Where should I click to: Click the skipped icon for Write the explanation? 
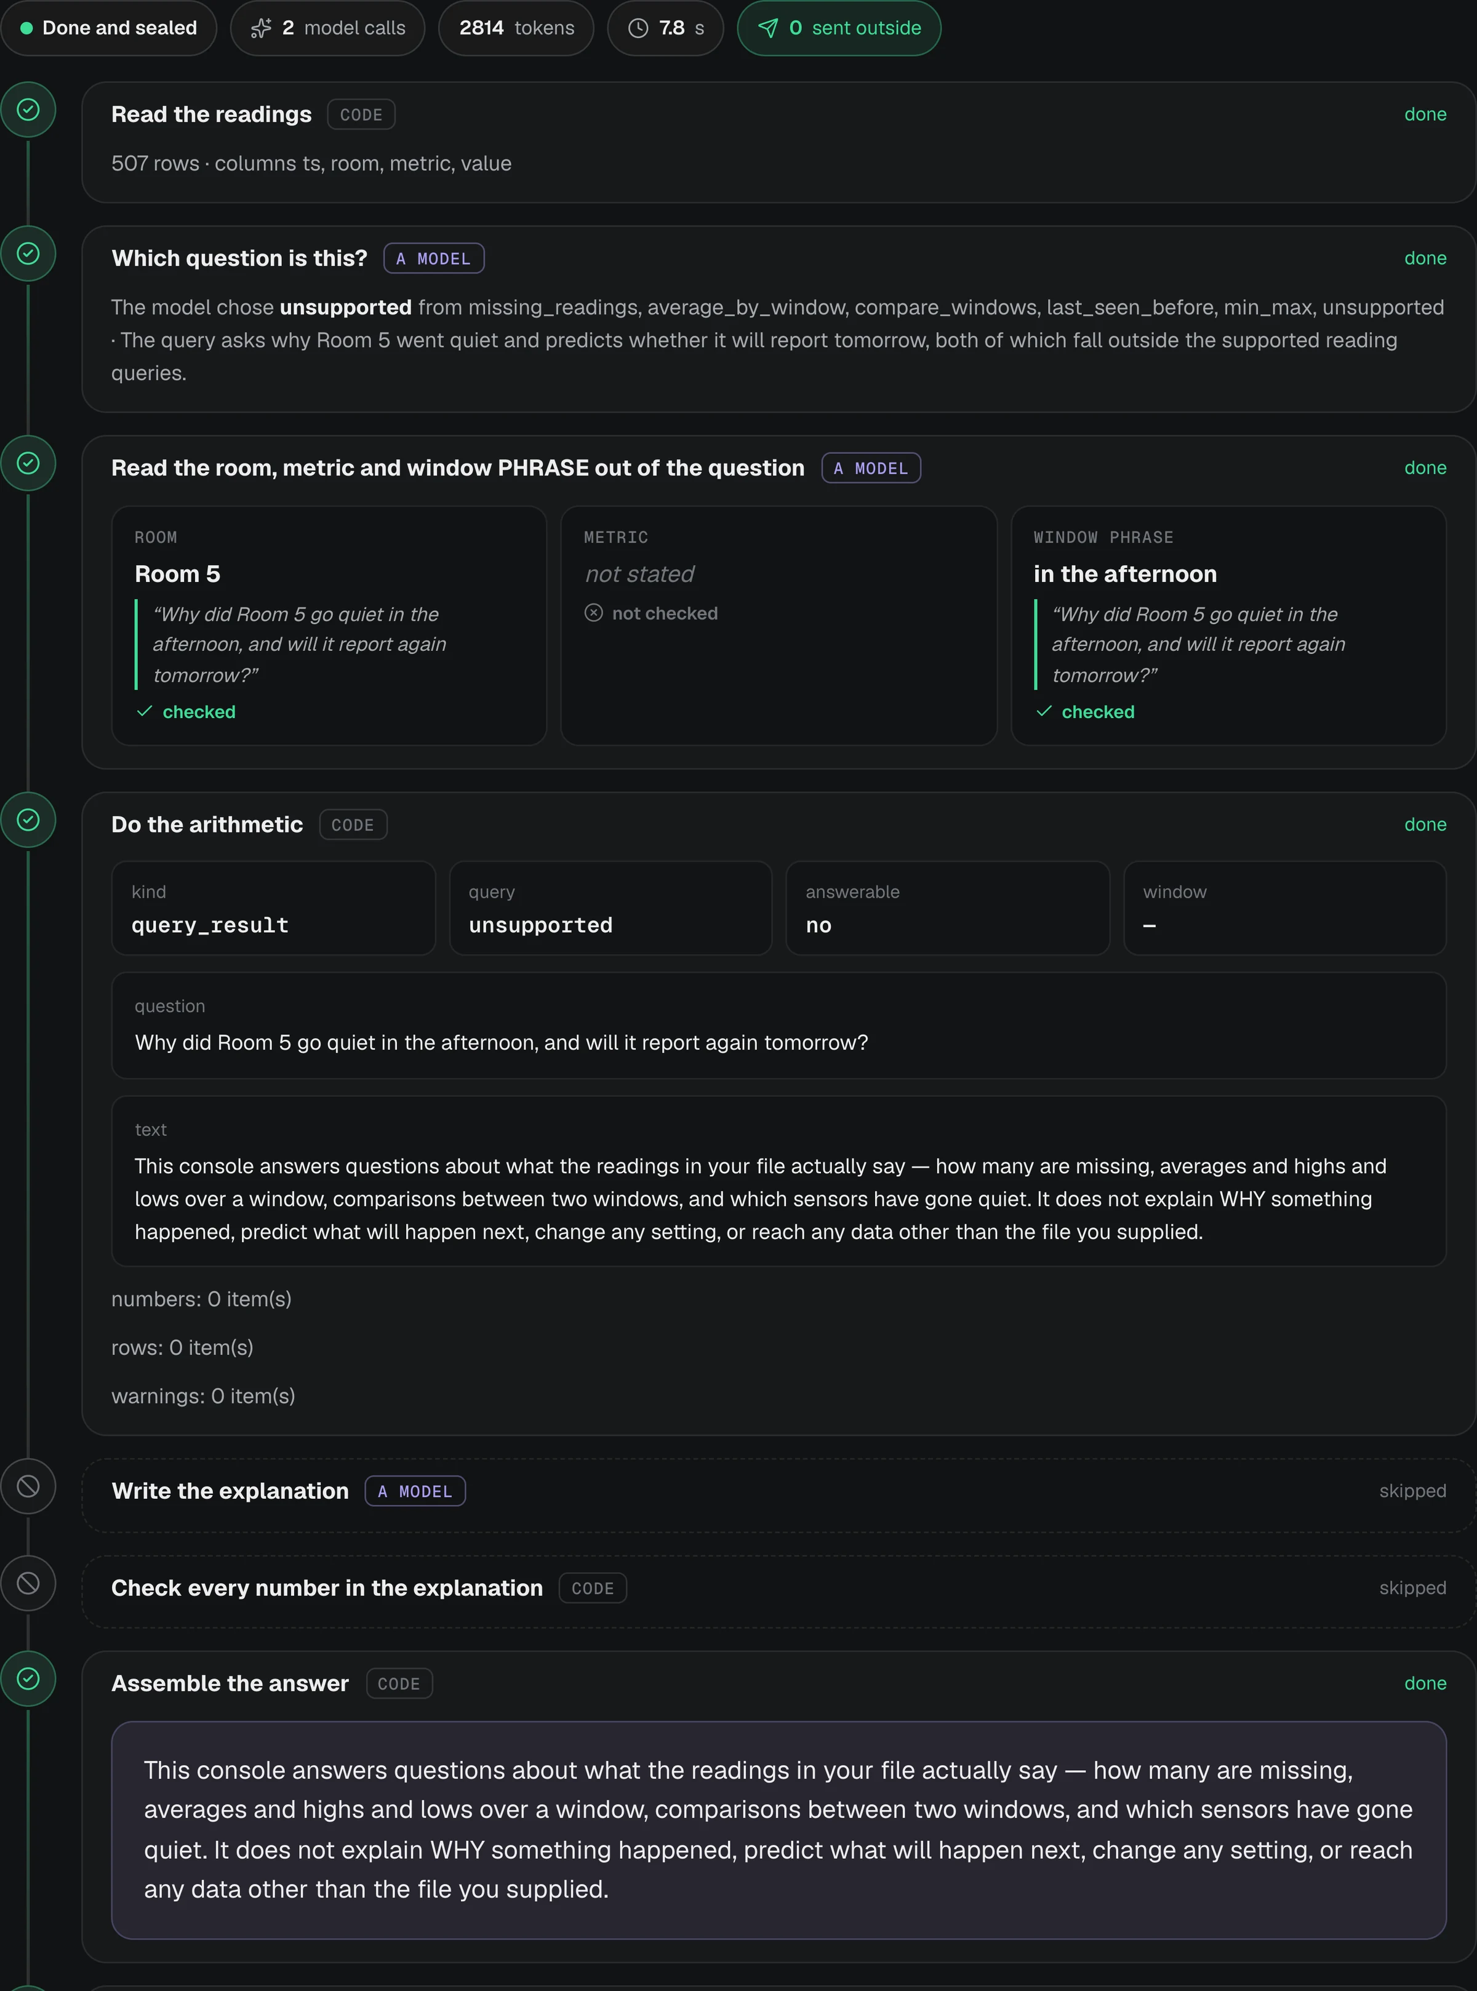coord(28,1486)
